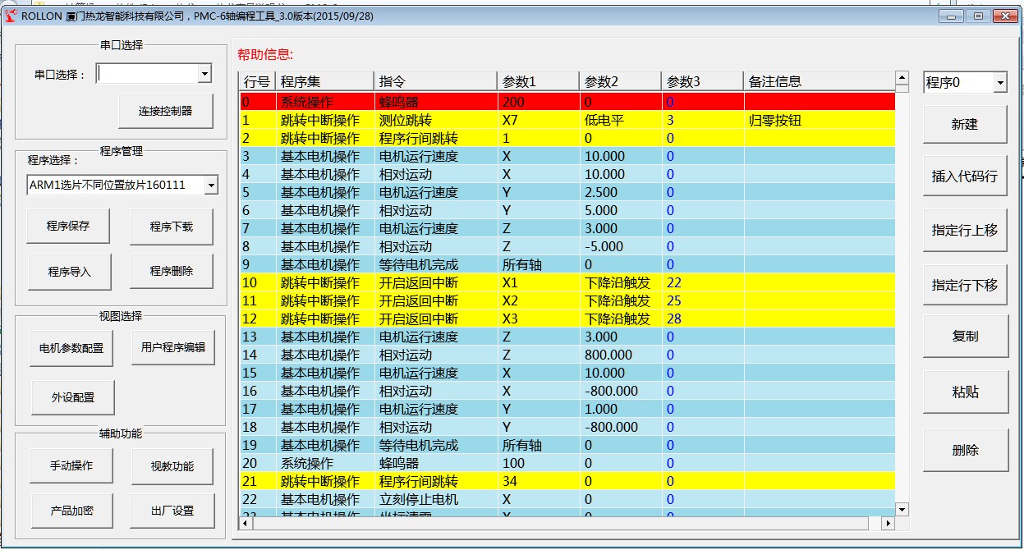This screenshot has height=550, width=1024.
Task: Click the 插入代码行 insert row button
Action: coord(965,176)
